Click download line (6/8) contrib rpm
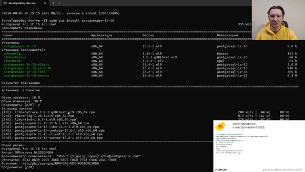305x172 pixels. pyautogui.click(x=53, y=130)
